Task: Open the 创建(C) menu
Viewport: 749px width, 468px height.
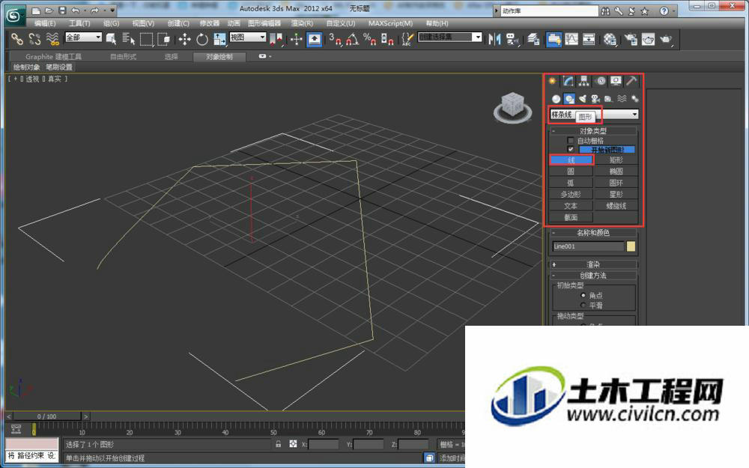Action: tap(178, 23)
